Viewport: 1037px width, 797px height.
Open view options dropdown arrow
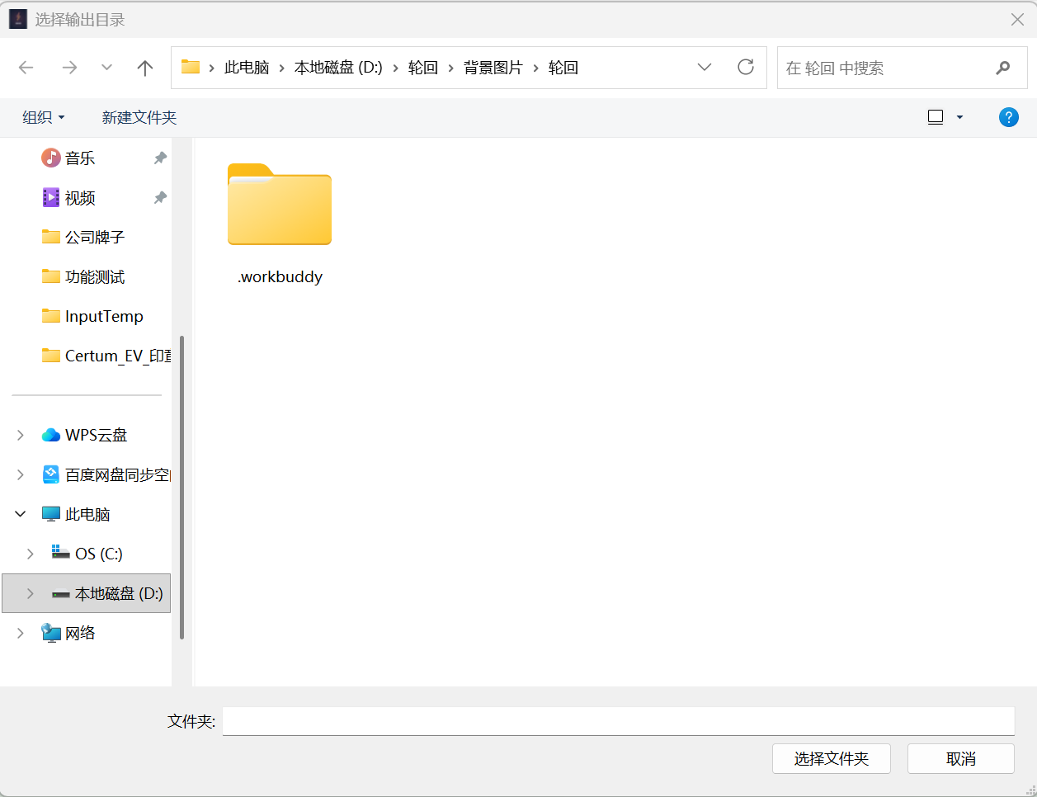959,117
